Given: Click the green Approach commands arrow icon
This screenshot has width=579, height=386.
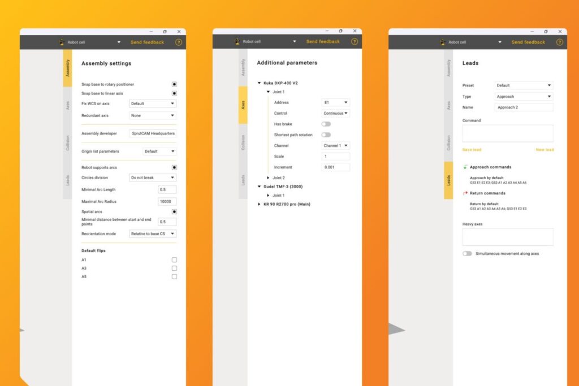Looking at the screenshot, I should point(465,167).
